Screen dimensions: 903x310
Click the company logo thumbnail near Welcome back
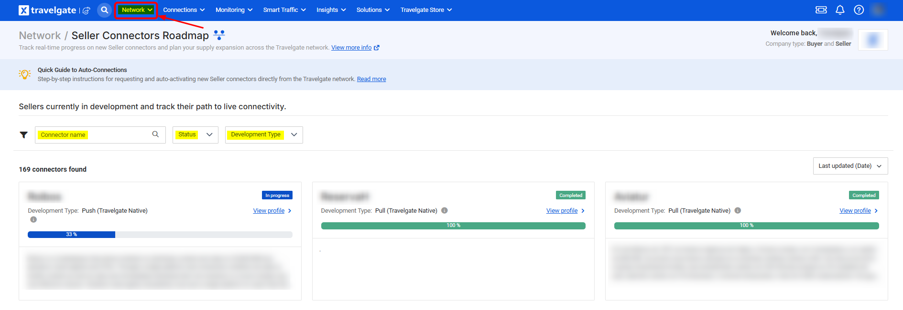(x=873, y=40)
